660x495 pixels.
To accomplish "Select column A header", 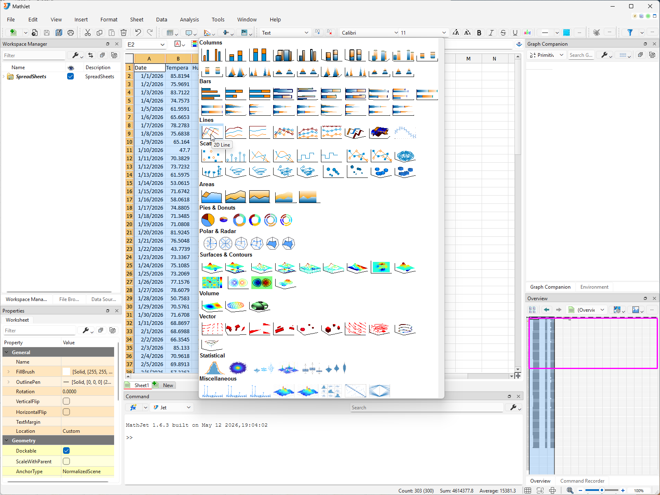I will pos(149,58).
